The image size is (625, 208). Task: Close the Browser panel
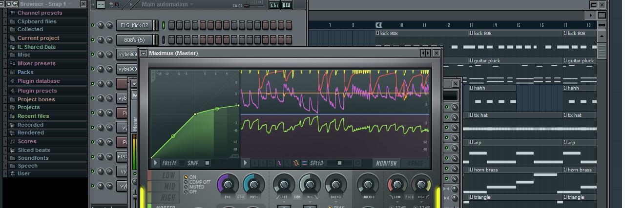83,4
